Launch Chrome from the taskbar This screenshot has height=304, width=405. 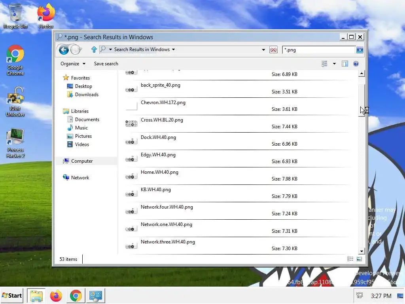click(x=76, y=296)
